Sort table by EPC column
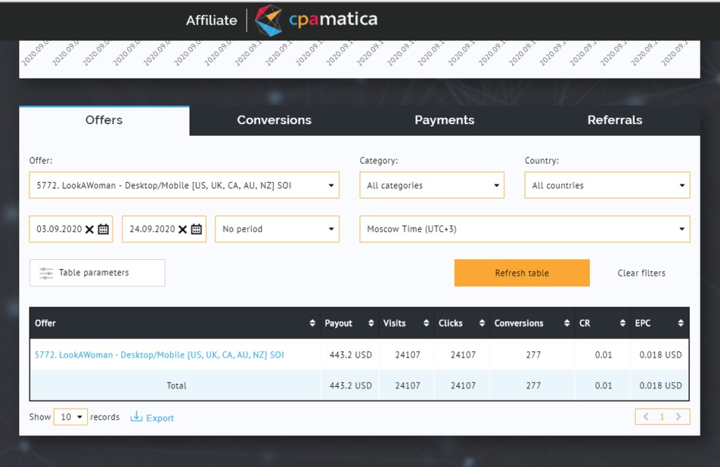 (681, 323)
